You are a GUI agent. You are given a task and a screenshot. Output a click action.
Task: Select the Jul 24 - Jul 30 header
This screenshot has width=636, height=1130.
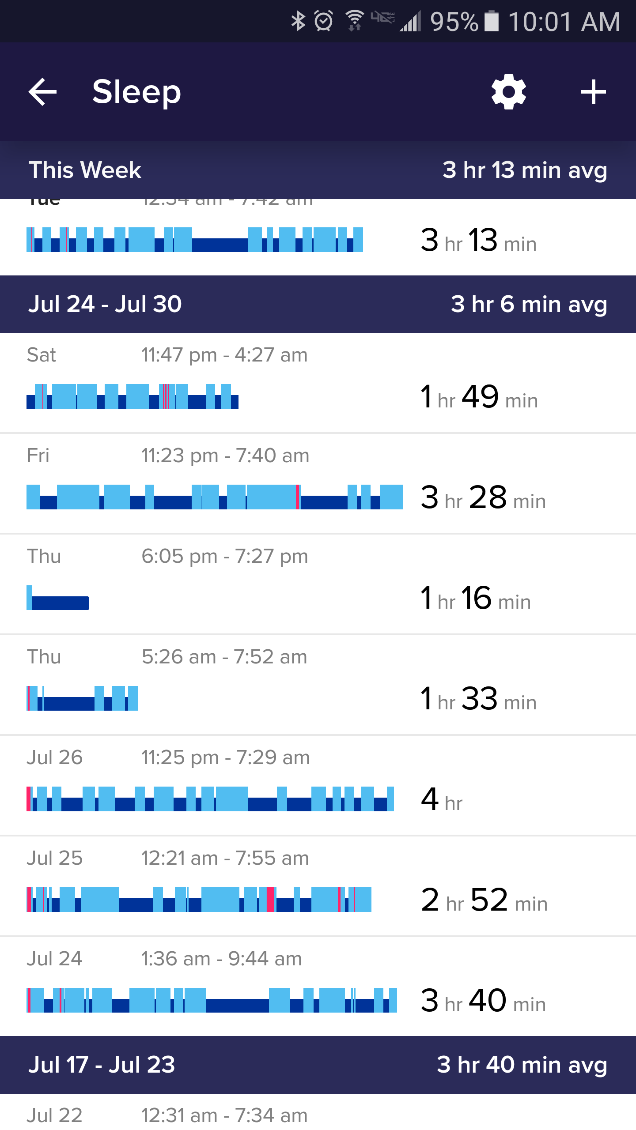click(318, 304)
